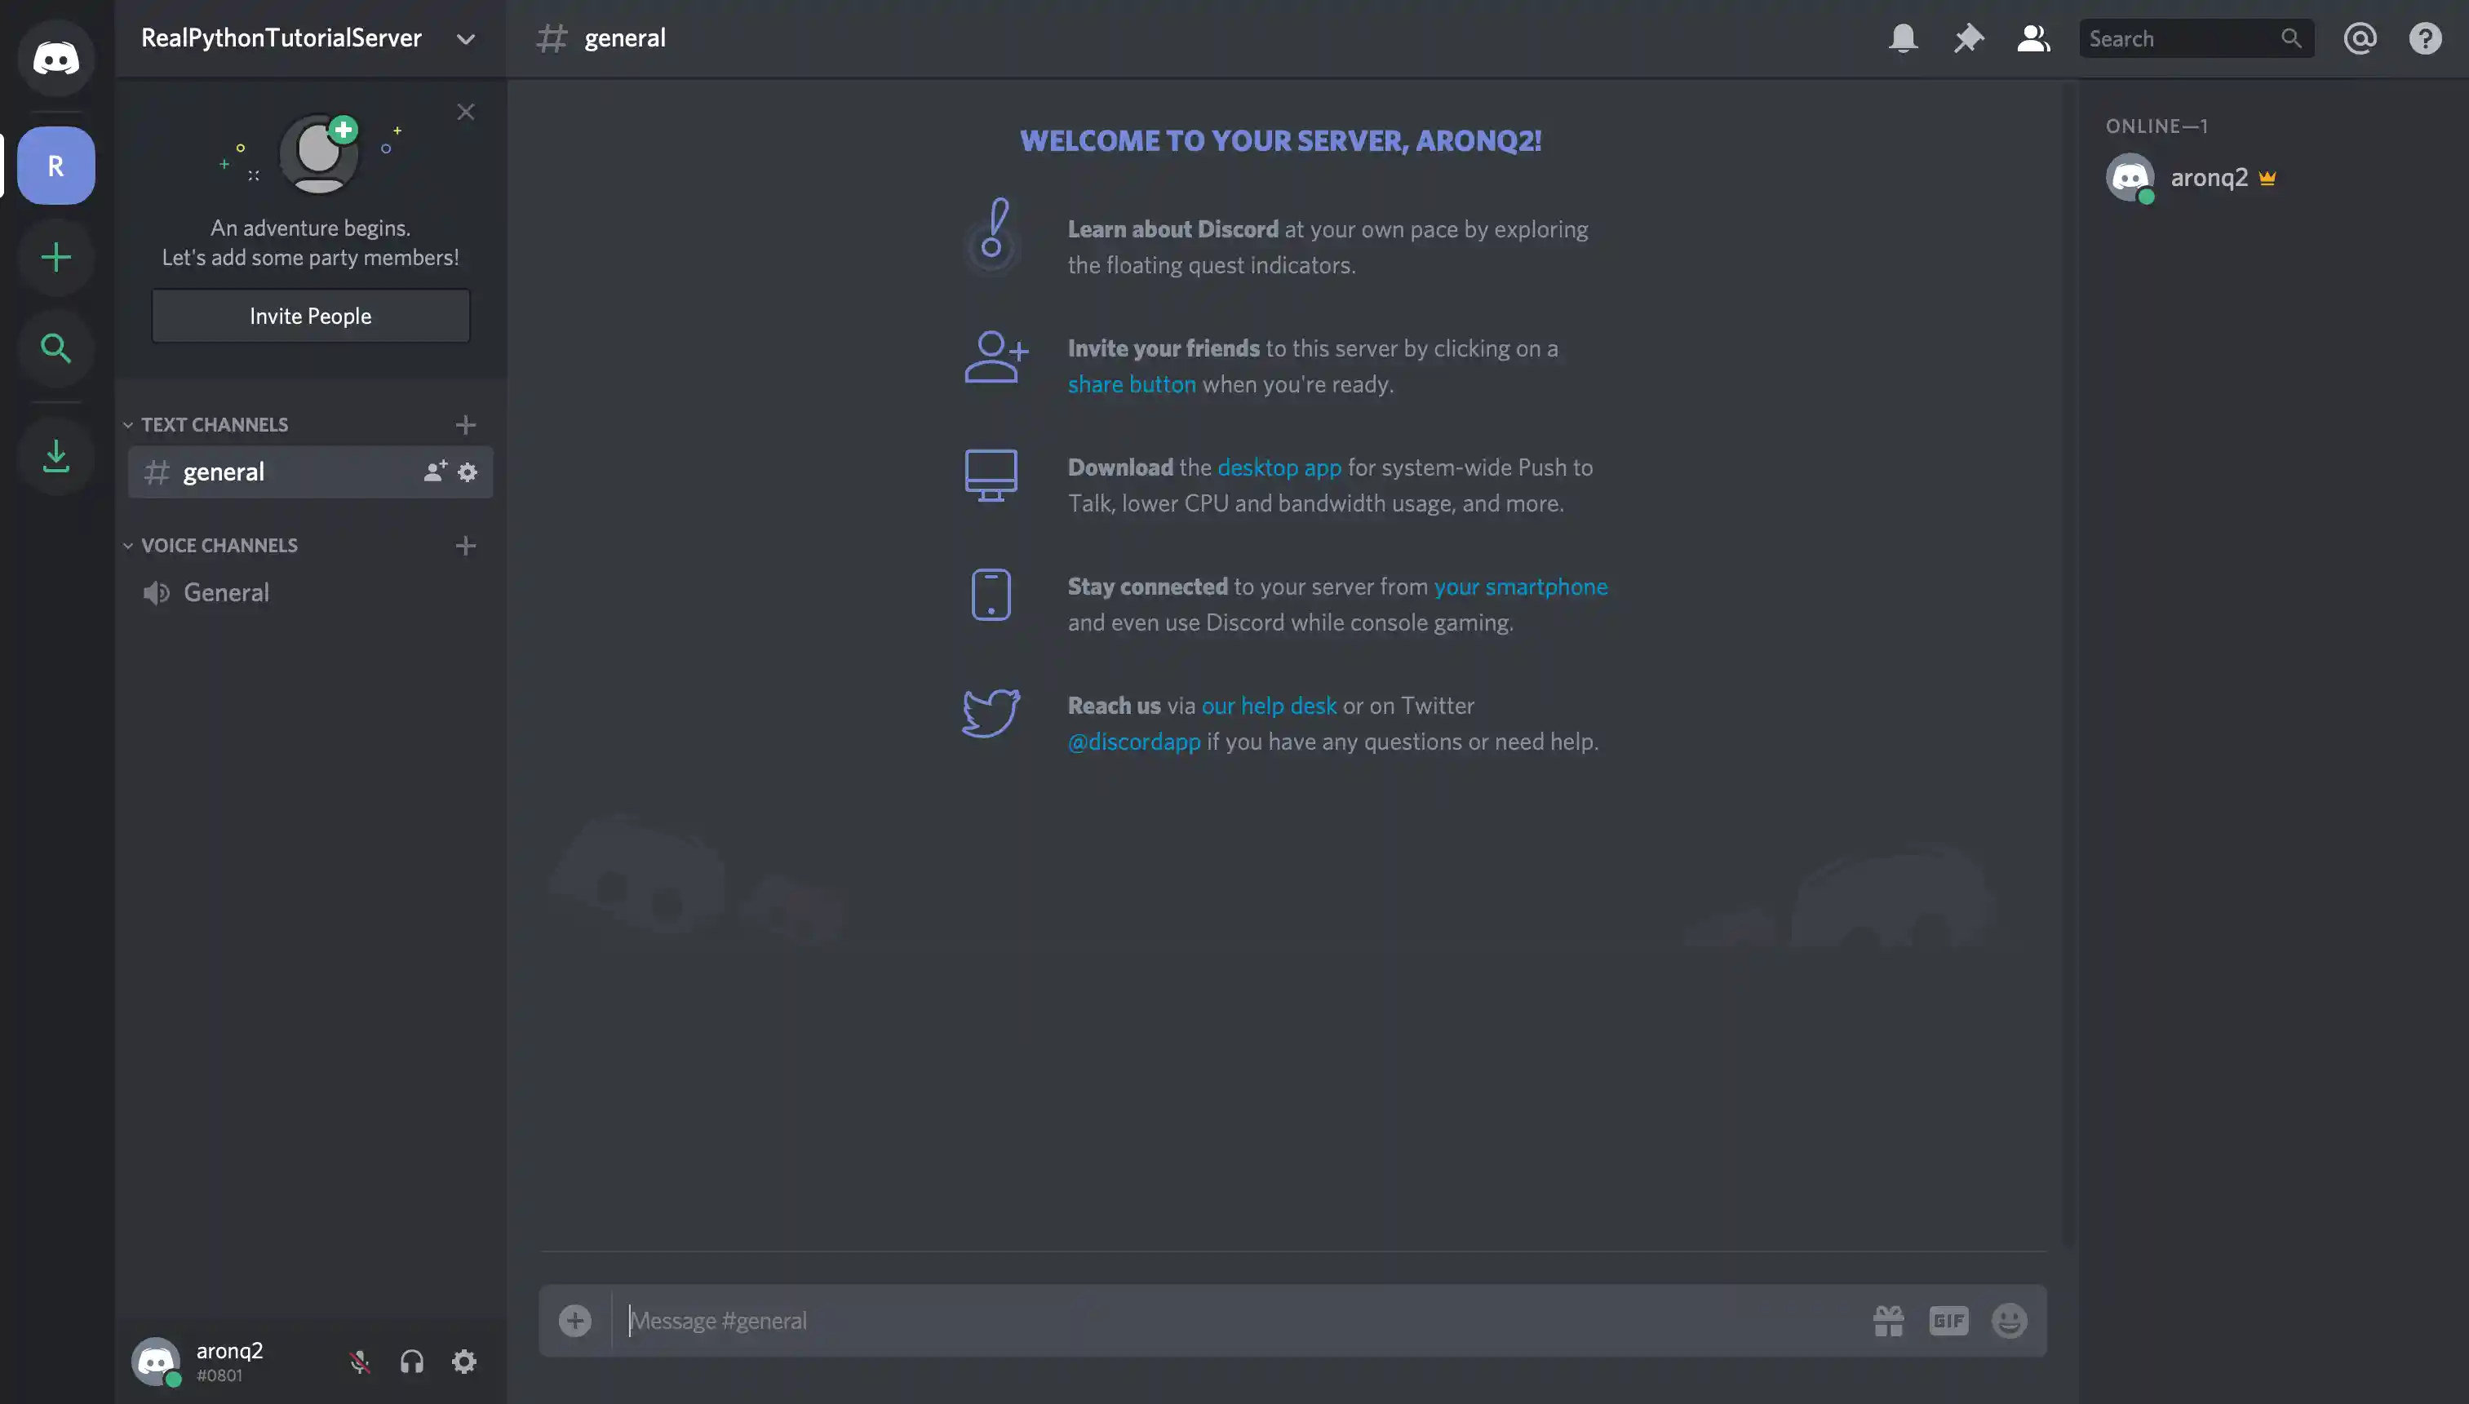The image size is (2469, 1404).
Task: Click the desktop app link
Action: click(1279, 467)
